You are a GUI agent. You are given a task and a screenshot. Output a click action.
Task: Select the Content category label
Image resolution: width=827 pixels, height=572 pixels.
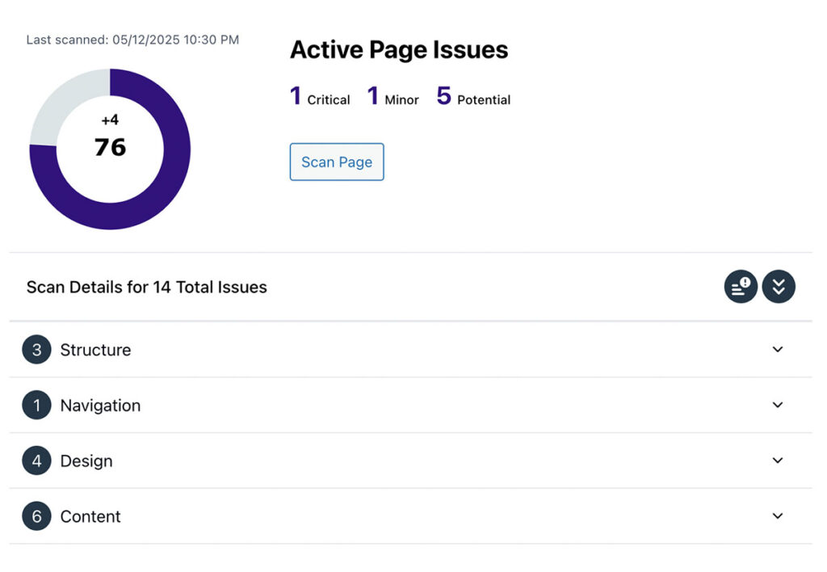pos(90,516)
